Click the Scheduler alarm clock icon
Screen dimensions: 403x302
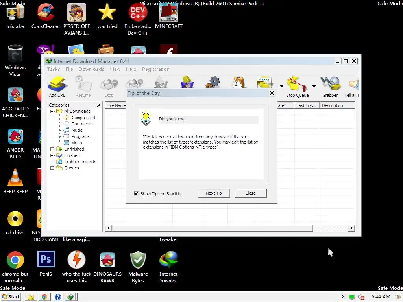coord(238,83)
